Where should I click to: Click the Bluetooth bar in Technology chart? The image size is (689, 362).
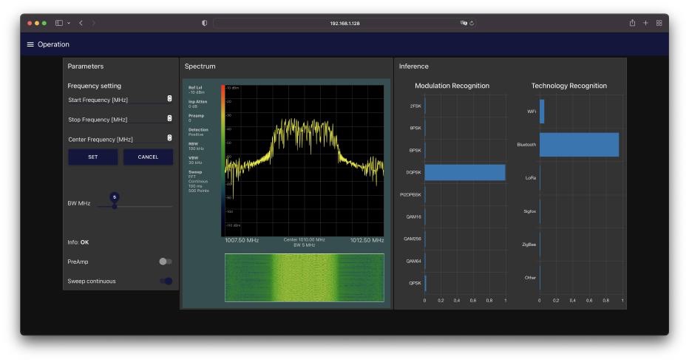tap(579, 145)
